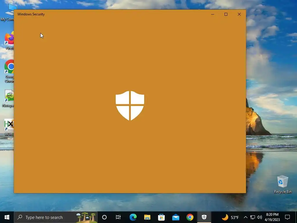Maximize the Windows Security window

pos(226,14)
